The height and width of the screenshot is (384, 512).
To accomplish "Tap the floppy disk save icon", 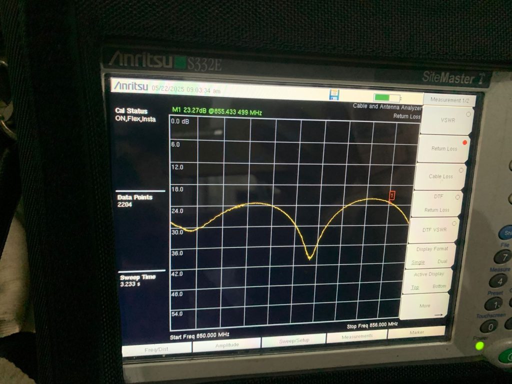I will click(x=334, y=95).
